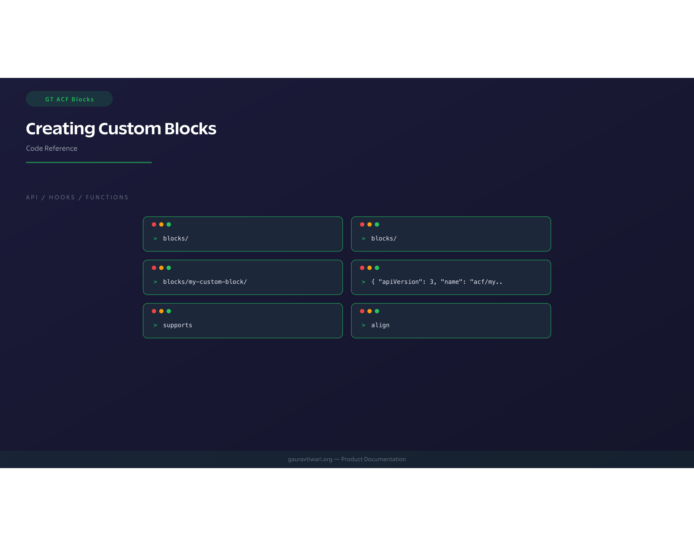Click the green dot on the left blocks/ terminal

tap(169, 224)
